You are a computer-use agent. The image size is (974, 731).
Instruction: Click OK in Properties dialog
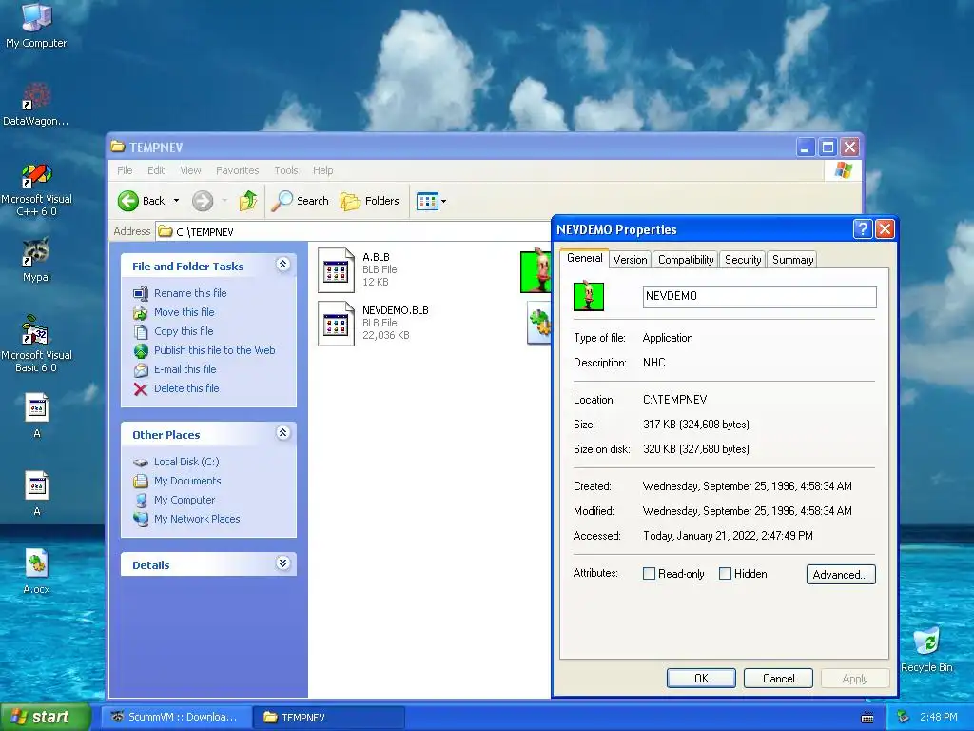tap(701, 678)
